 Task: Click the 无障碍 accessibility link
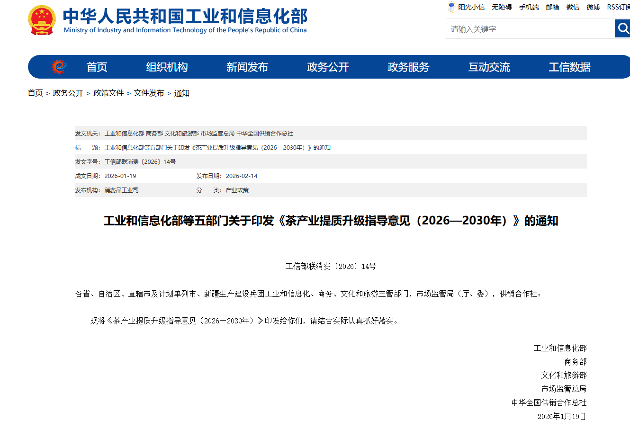[502, 7]
